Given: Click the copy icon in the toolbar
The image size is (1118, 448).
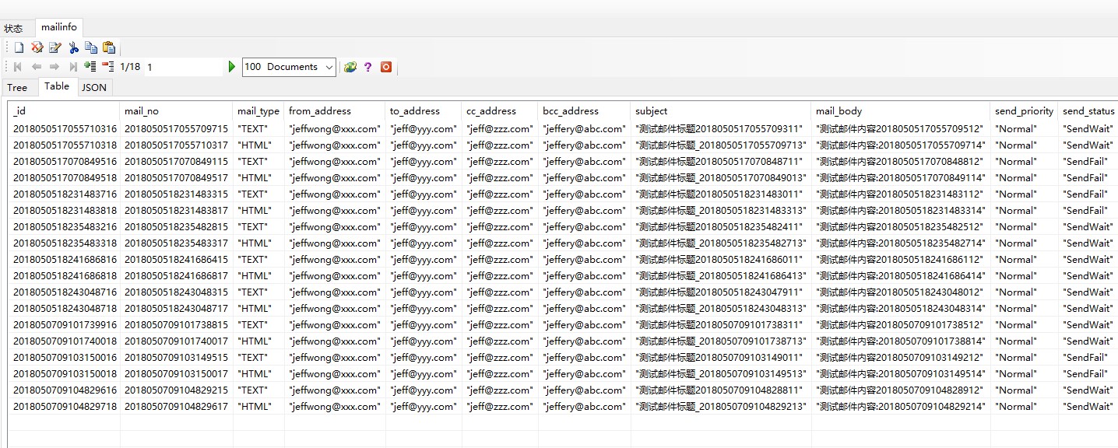Looking at the screenshot, I should [91, 47].
